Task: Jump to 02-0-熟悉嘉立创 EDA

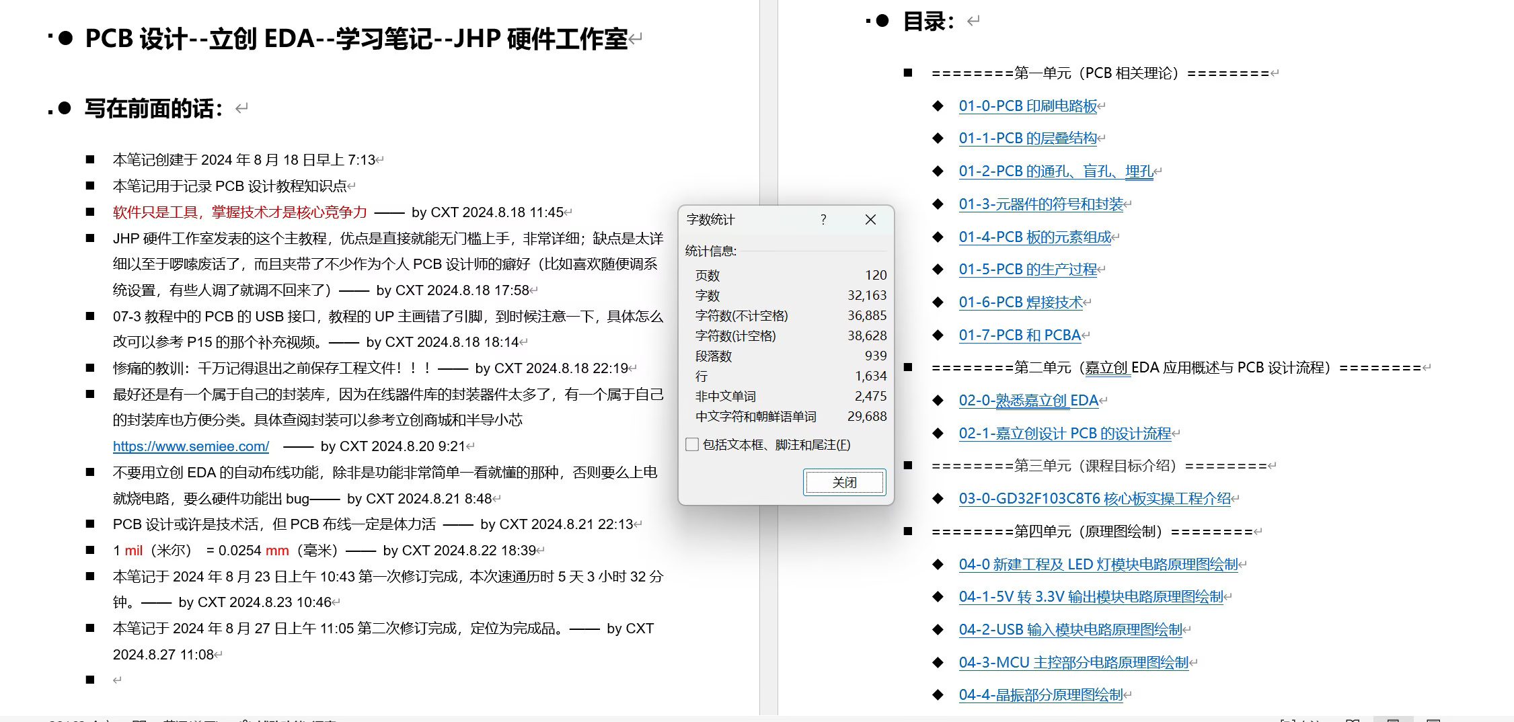Action: (x=1028, y=401)
